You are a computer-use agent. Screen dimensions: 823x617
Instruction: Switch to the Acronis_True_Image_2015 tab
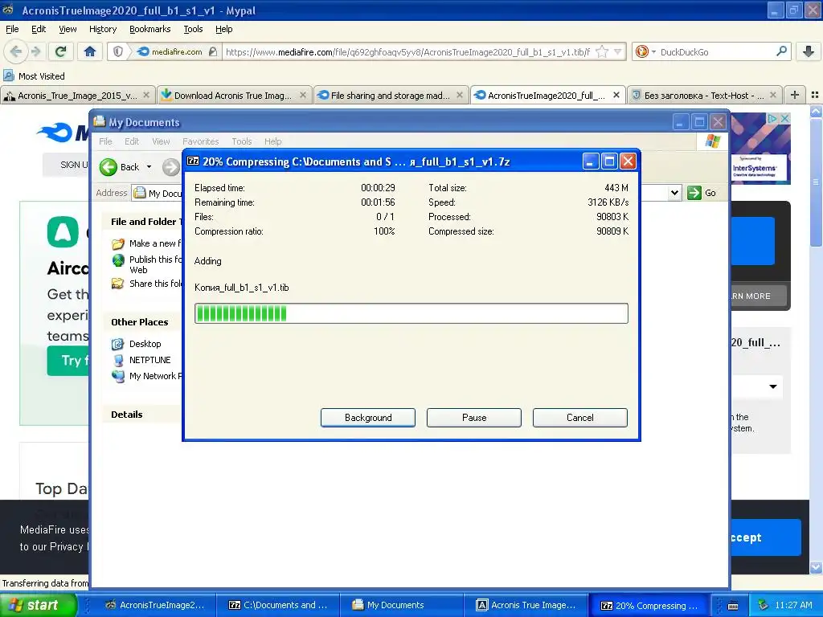78,96
